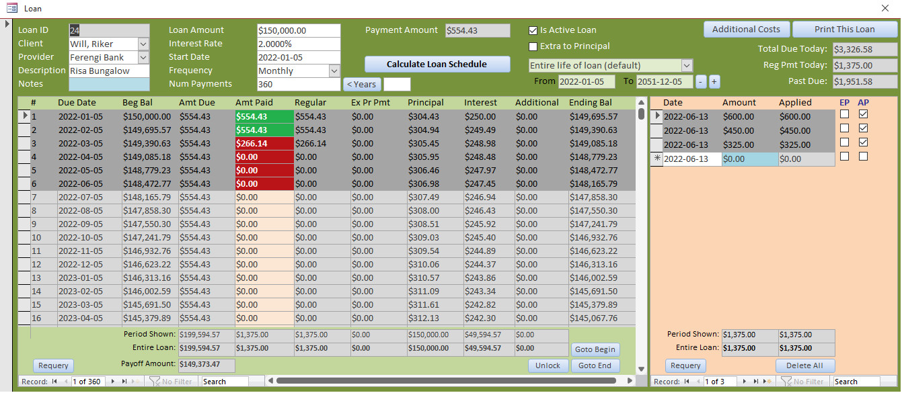Screen dimensions: 902x393
Task: Expand the Frequency combo box
Action: click(334, 71)
